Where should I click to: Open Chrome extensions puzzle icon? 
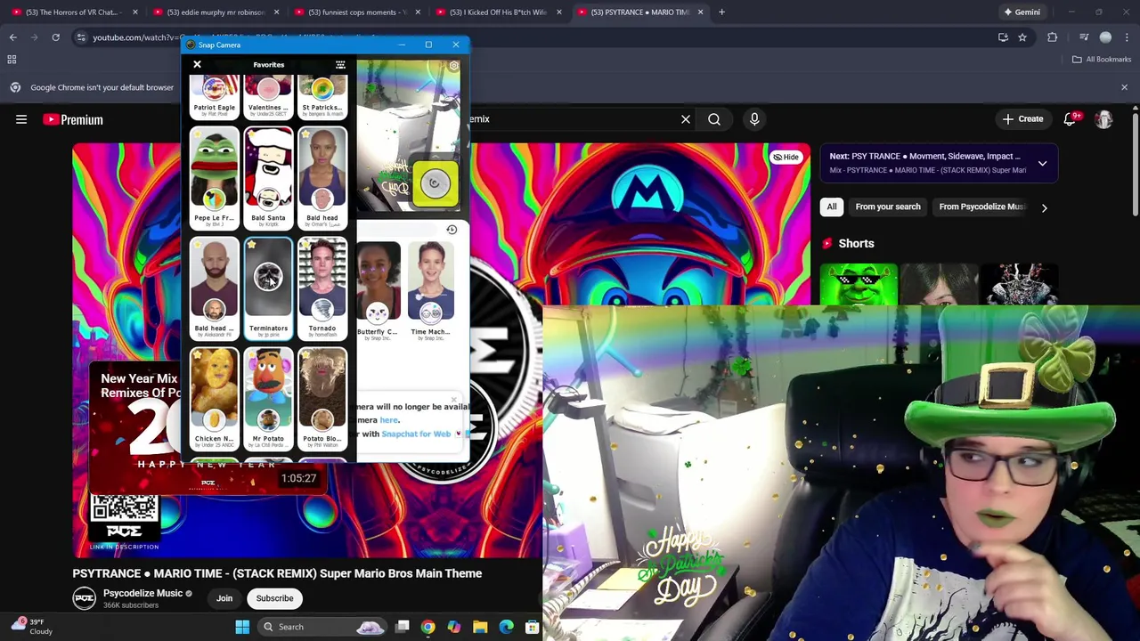1053,37
